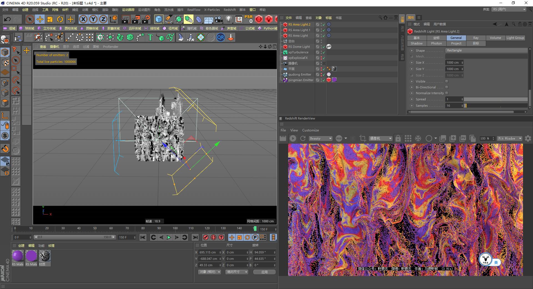Toggle the render enable checkmark of xpExplosiaFX

(x=323, y=58)
